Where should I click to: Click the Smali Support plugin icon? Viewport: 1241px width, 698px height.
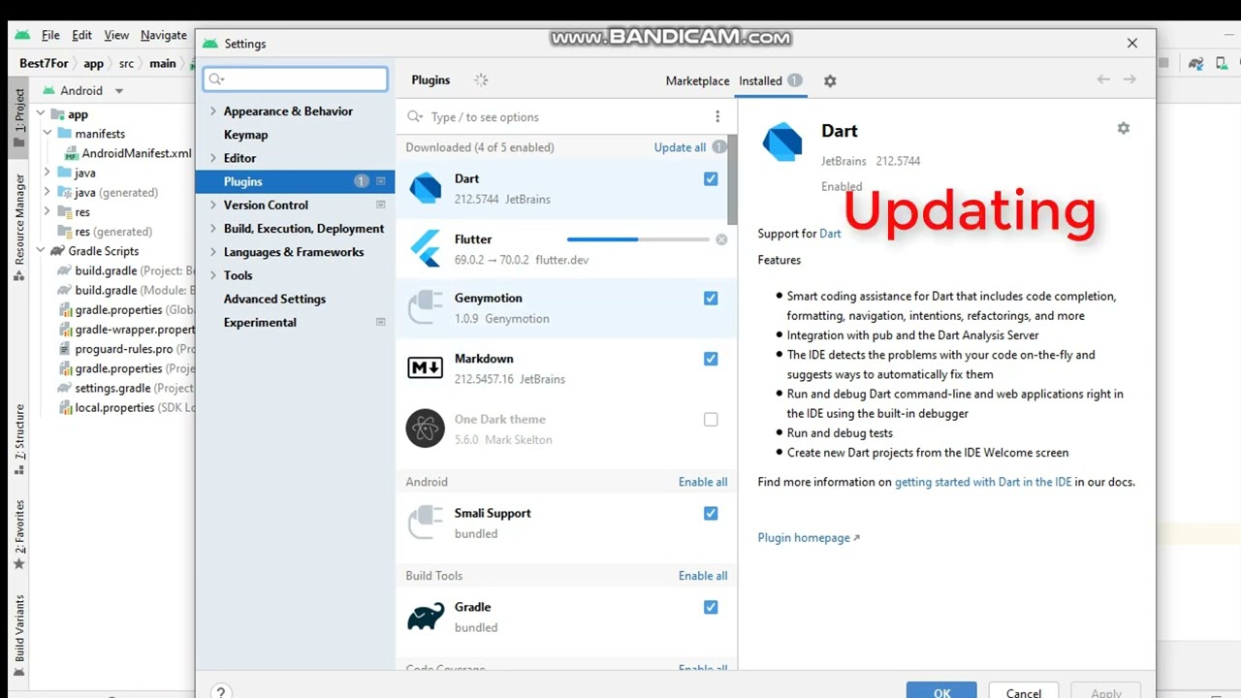[x=425, y=523]
